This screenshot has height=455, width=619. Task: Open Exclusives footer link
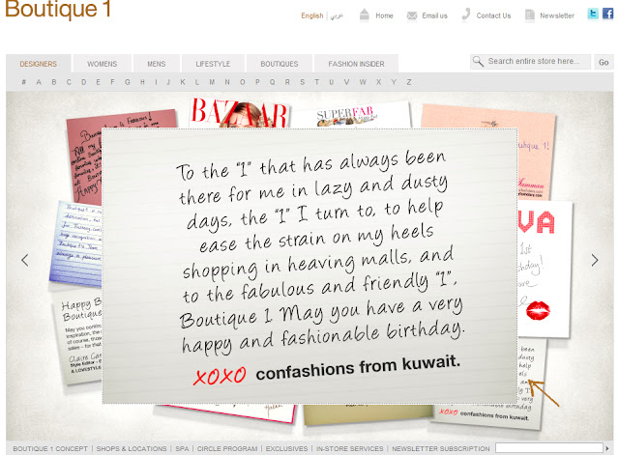[x=286, y=448]
